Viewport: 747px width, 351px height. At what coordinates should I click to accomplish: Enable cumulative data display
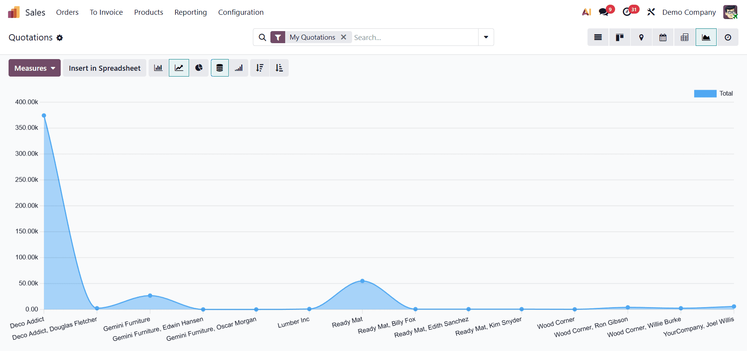pos(238,68)
